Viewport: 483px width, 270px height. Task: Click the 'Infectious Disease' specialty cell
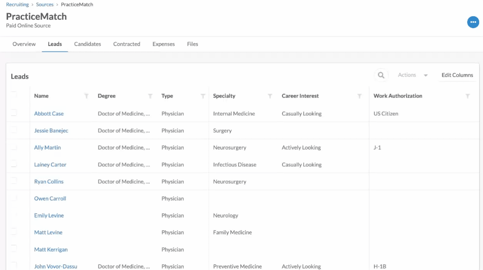[x=235, y=165]
